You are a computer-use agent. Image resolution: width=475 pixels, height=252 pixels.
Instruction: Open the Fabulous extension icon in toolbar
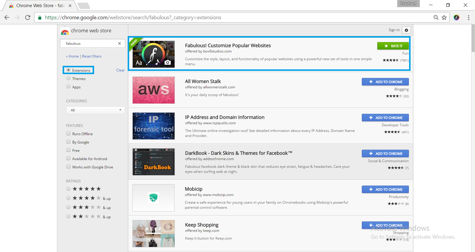457,17
